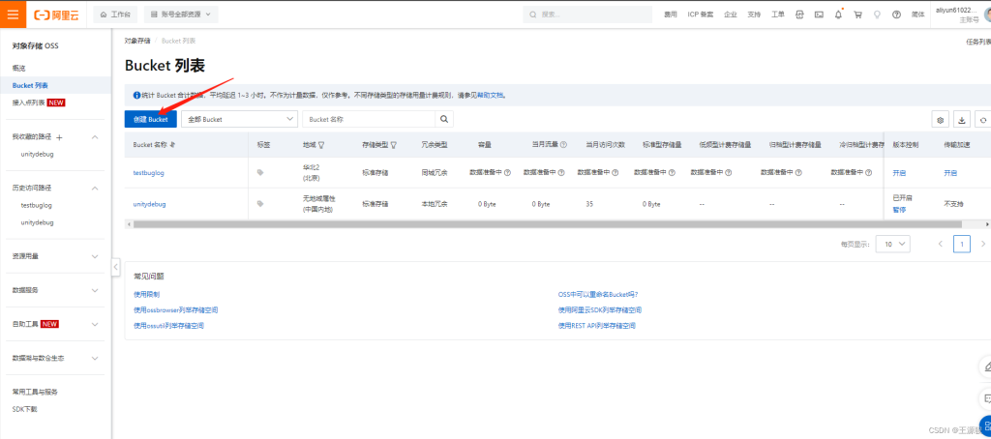Image resolution: width=991 pixels, height=439 pixels.
Task: Open SDK下载 in sidebar
Action: point(24,409)
